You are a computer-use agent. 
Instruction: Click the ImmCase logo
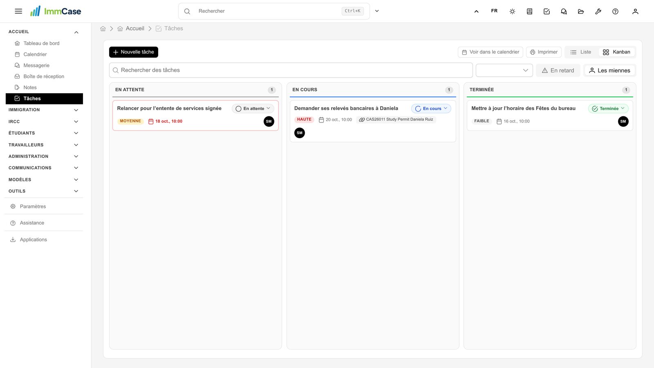click(x=56, y=11)
